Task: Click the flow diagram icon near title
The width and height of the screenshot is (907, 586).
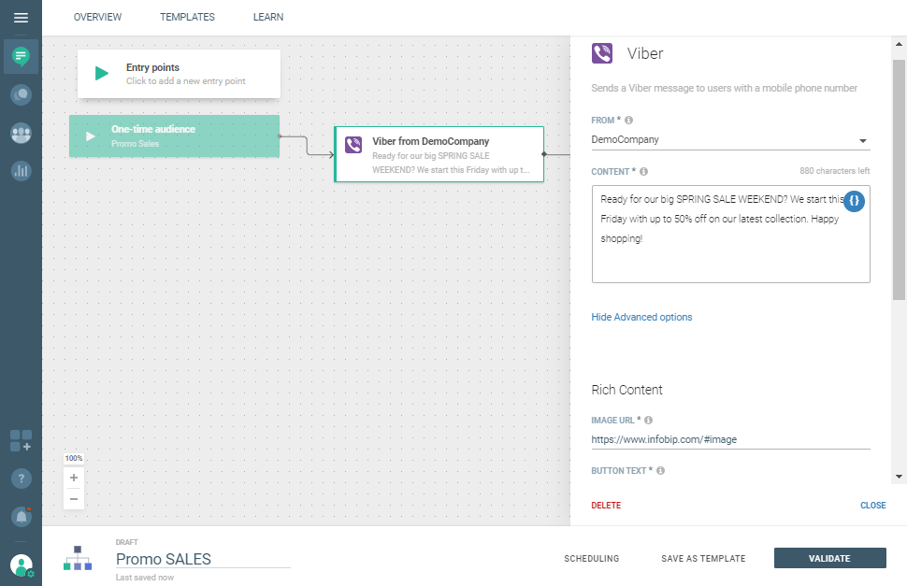Action: coord(78,558)
